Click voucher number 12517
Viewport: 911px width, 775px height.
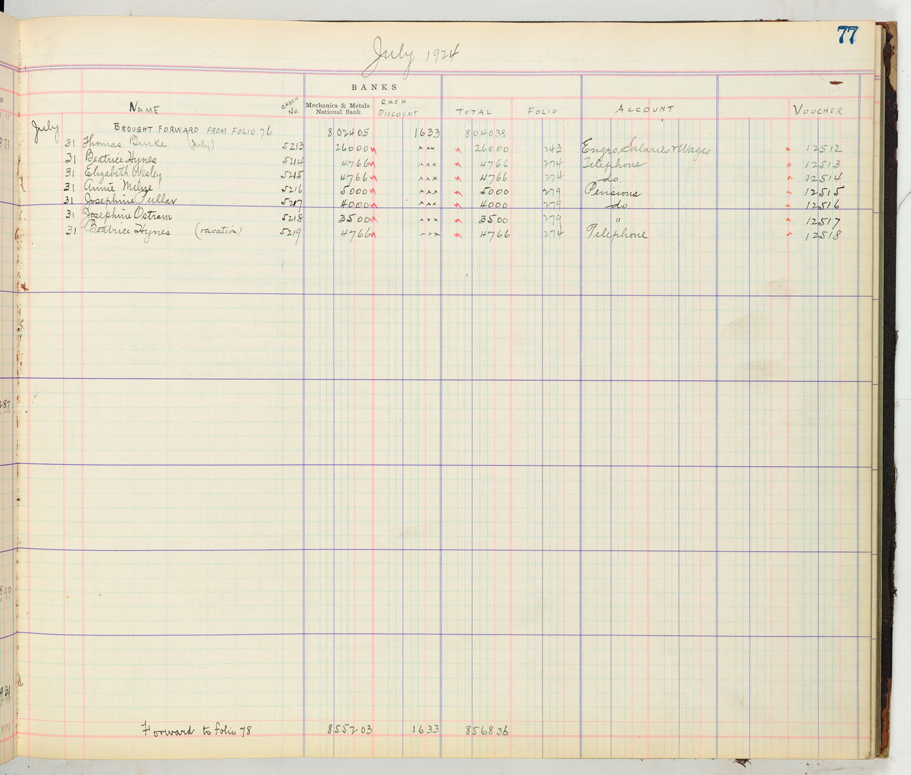[x=823, y=222]
